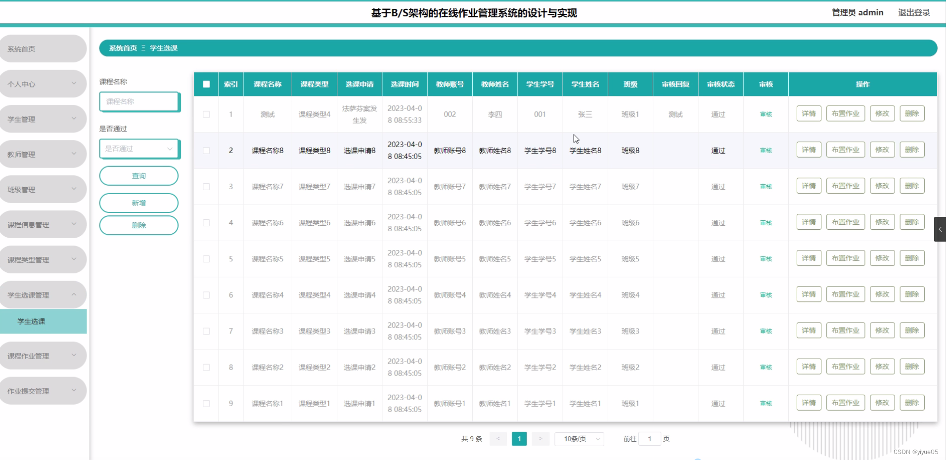Click 审核 link on the first row
946x460 pixels.
(x=765, y=114)
